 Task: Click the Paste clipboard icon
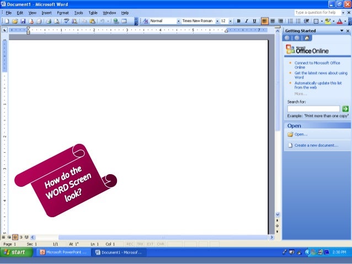point(92,21)
